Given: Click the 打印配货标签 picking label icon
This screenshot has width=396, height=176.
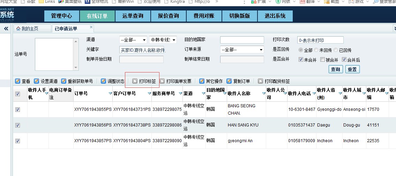Looking at the screenshot, I should coord(260,81).
